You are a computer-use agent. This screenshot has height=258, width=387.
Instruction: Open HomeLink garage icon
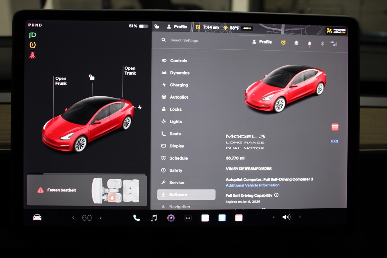pos(296,43)
